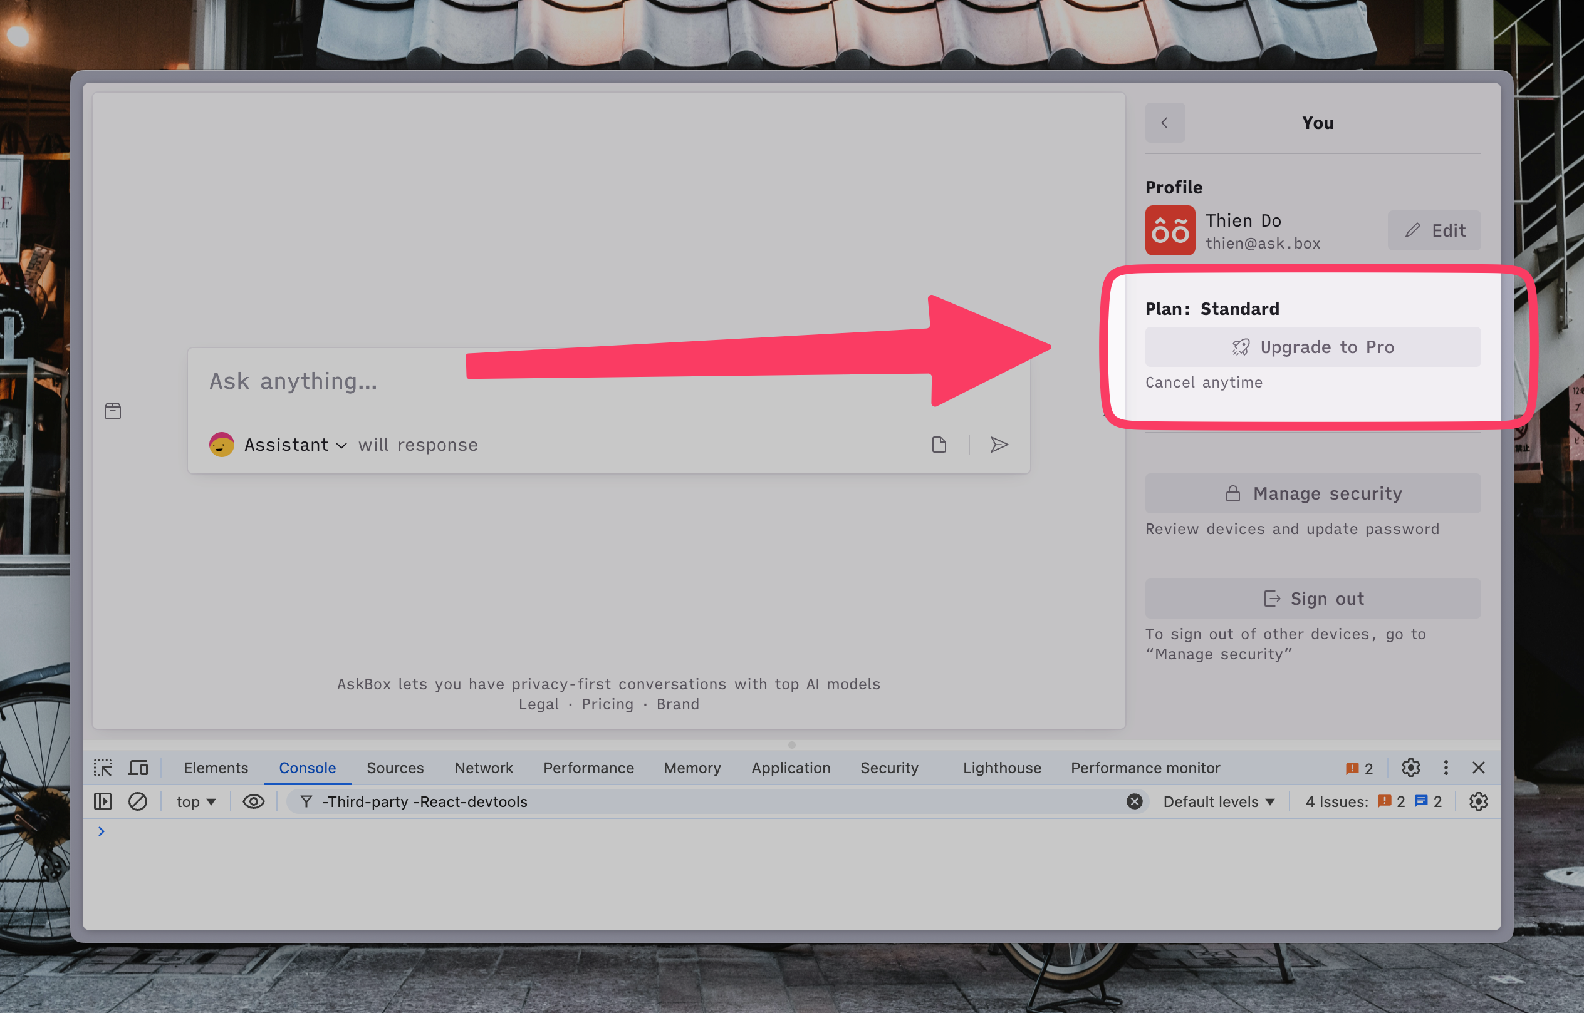Open the Pricing link
Viewport: 1584px width, 1013px height.
(x=607, y=704)
